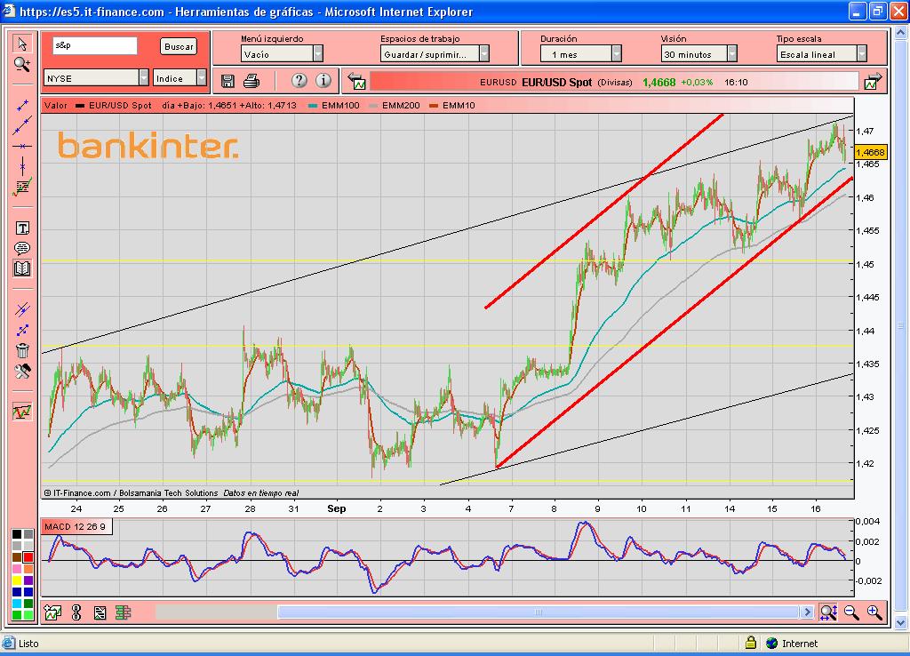This screenshot has width=910, height=656.
Task: Click the MACD 12 26 9 indicator label
Action: (x=77, y=527)
